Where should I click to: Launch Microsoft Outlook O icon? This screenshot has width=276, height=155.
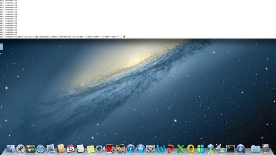[191, 149]
